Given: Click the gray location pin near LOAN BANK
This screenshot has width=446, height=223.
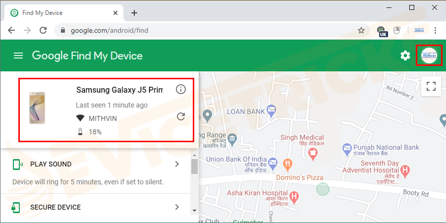Looking at the screenshot, I should [x=208, y=116].
